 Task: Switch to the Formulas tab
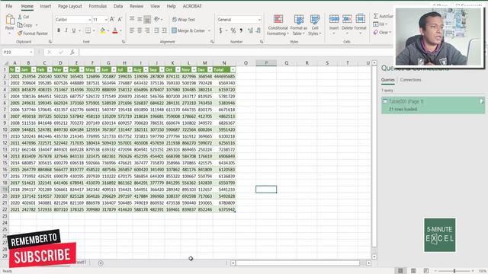coord(98,6)
